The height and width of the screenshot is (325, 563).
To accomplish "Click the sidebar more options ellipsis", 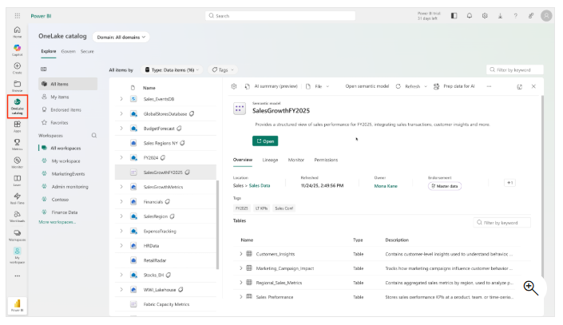I will coord(18,275).
